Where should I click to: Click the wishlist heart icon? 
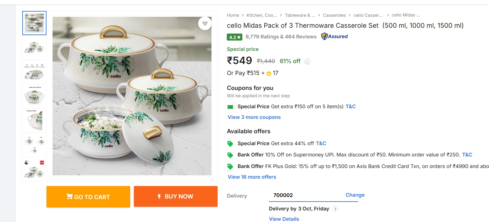[x=205, y=24]
